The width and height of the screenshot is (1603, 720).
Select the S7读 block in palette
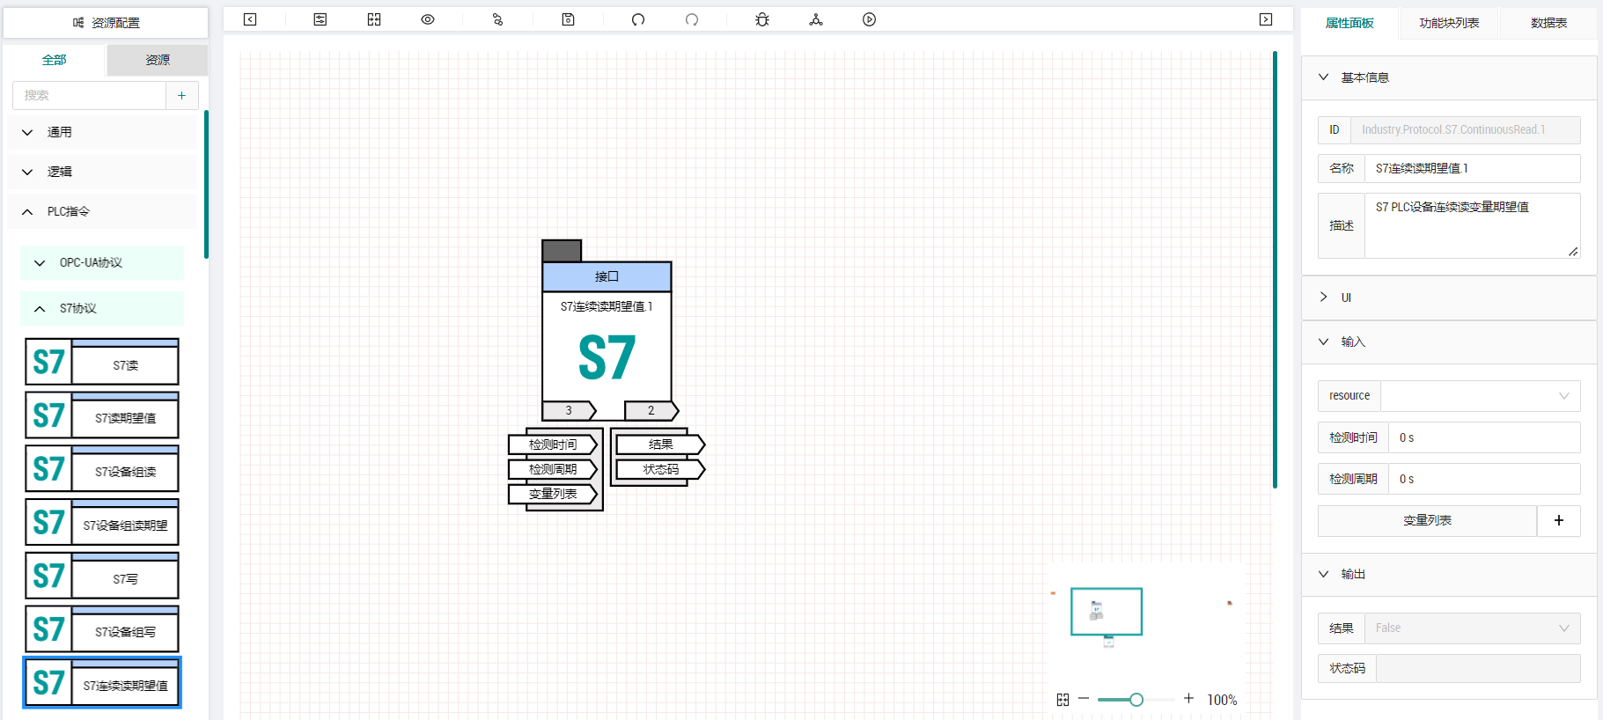click(x=102, y=362)
